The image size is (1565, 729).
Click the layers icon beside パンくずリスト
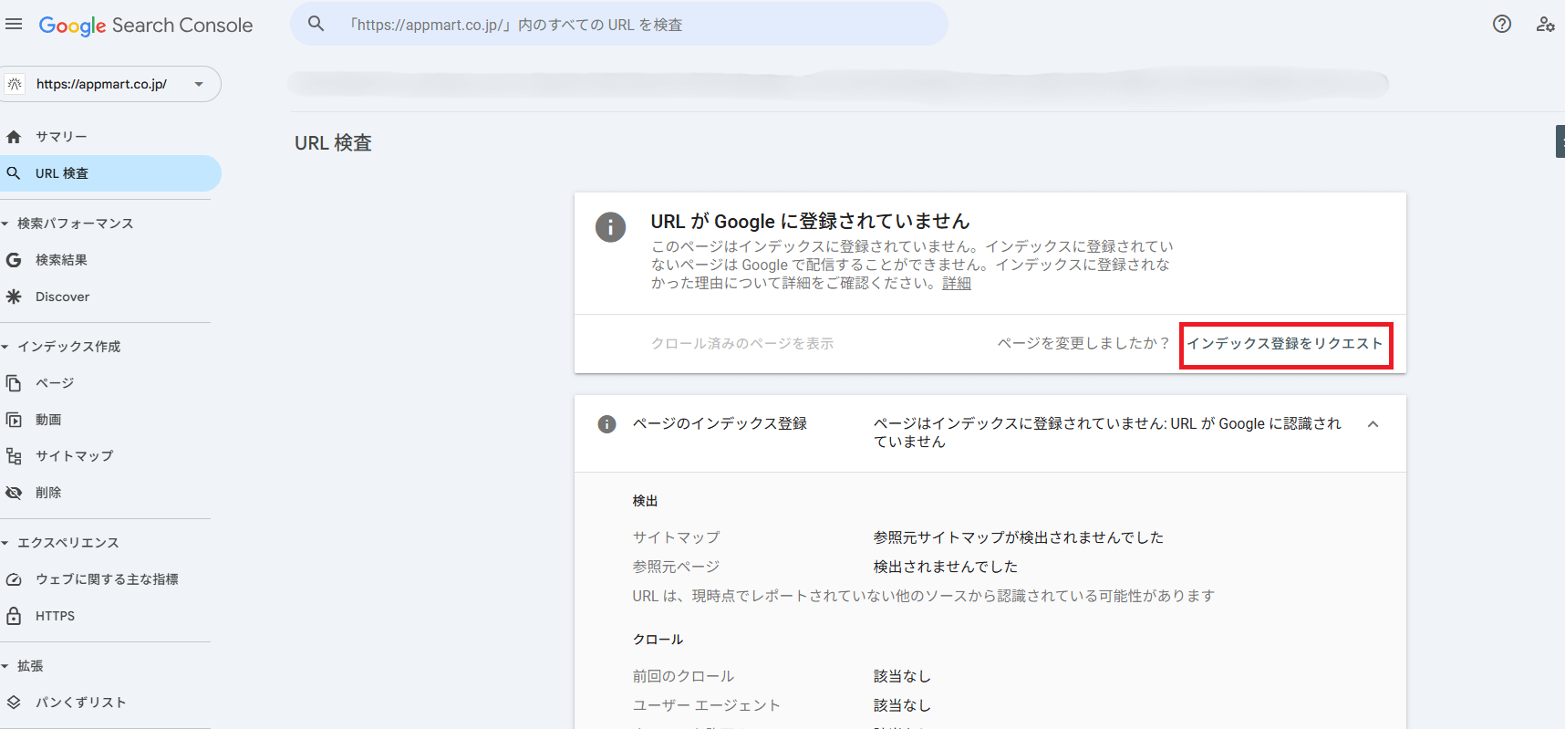tap(14, 703)
